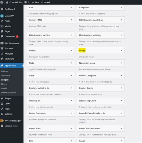Open the Media icon in sidebar
The height and width of the screenshot is (143, 142).
[2, 26]
